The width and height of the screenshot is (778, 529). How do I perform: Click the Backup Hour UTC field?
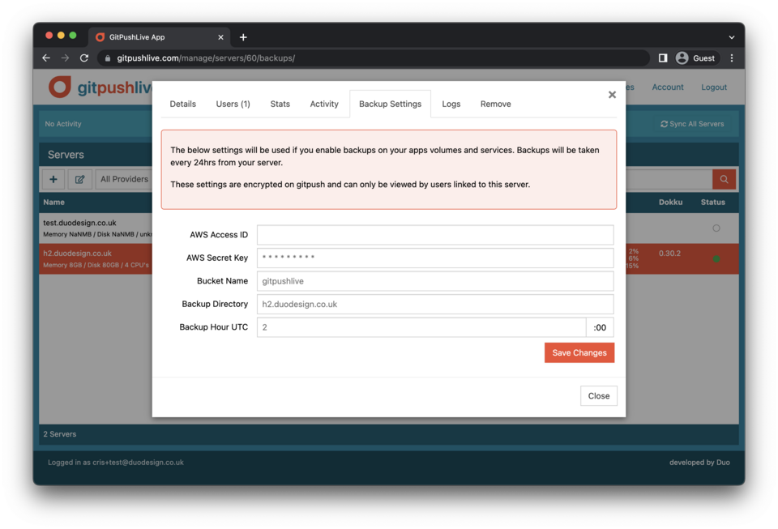point(421,327)
